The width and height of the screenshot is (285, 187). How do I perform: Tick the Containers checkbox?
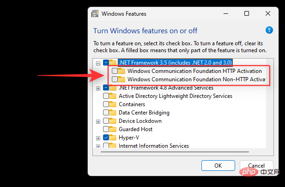(106, 104)
